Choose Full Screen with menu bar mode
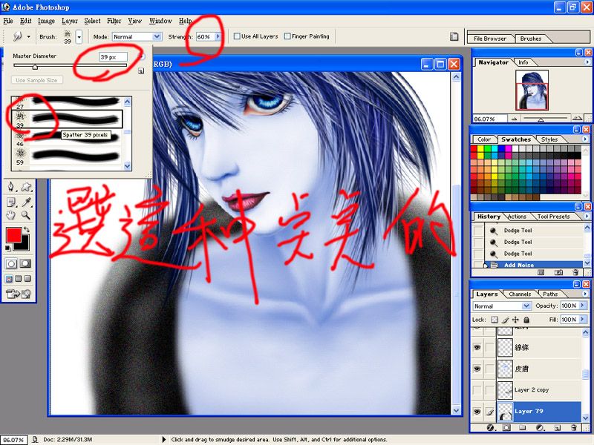This screenshot has width=594, height=445. pos(18,279)
